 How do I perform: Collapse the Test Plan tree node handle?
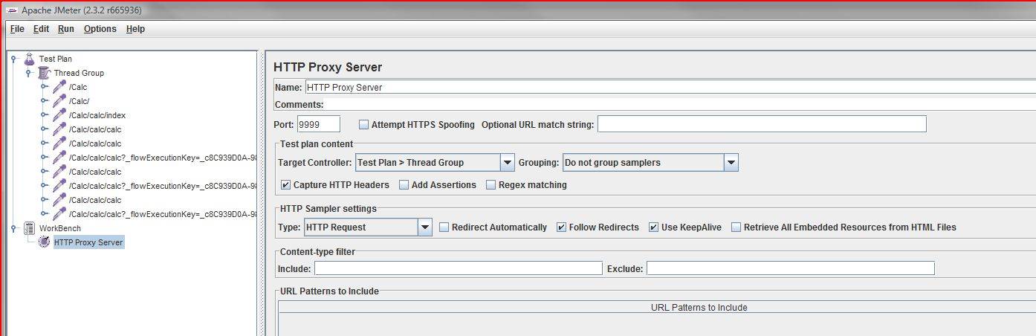tap(15, 59)
